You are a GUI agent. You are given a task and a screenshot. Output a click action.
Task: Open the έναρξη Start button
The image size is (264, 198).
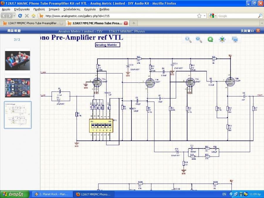coord(15,194)
